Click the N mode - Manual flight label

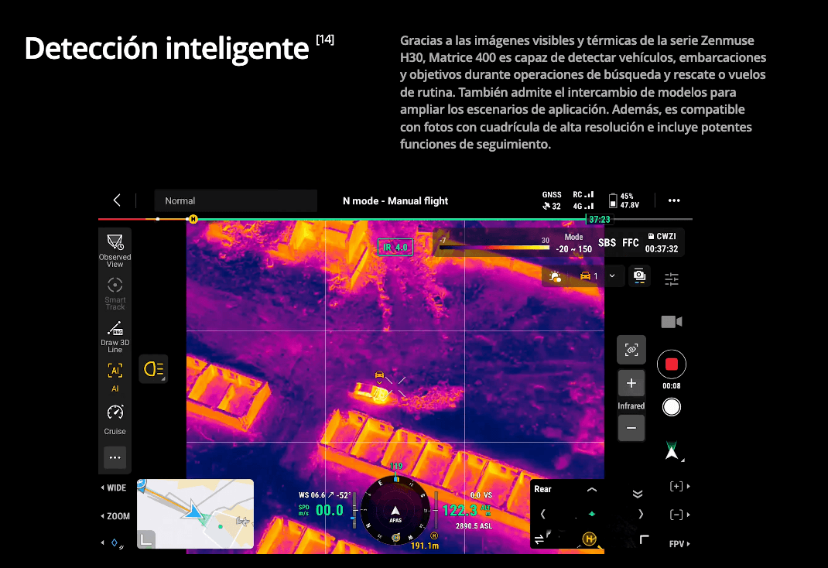(x=395, y=200)
